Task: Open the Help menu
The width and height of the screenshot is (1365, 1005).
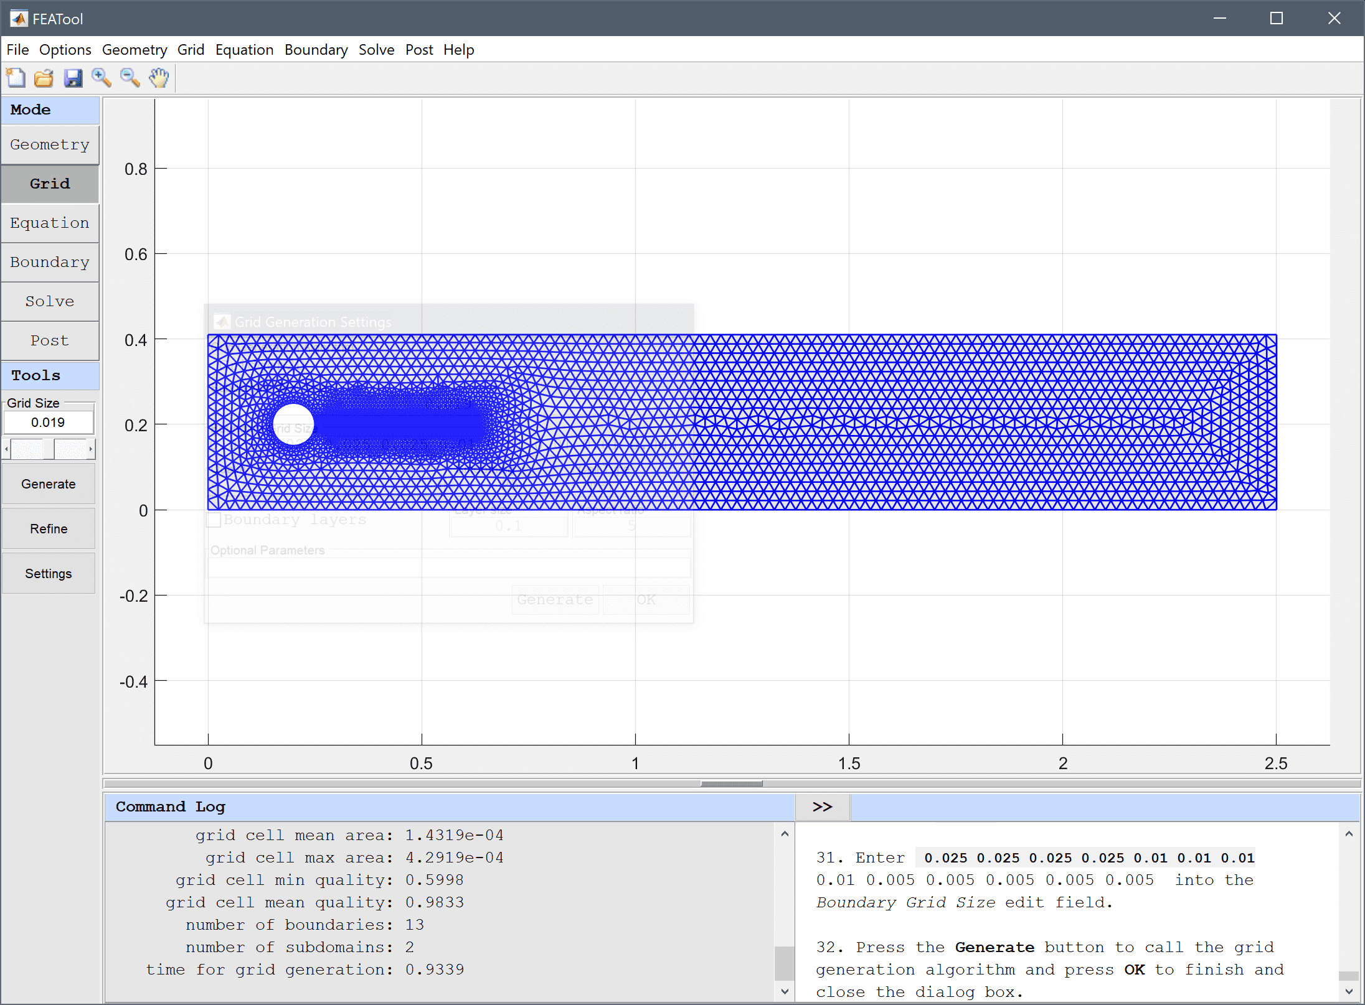Action: (458, 50)
